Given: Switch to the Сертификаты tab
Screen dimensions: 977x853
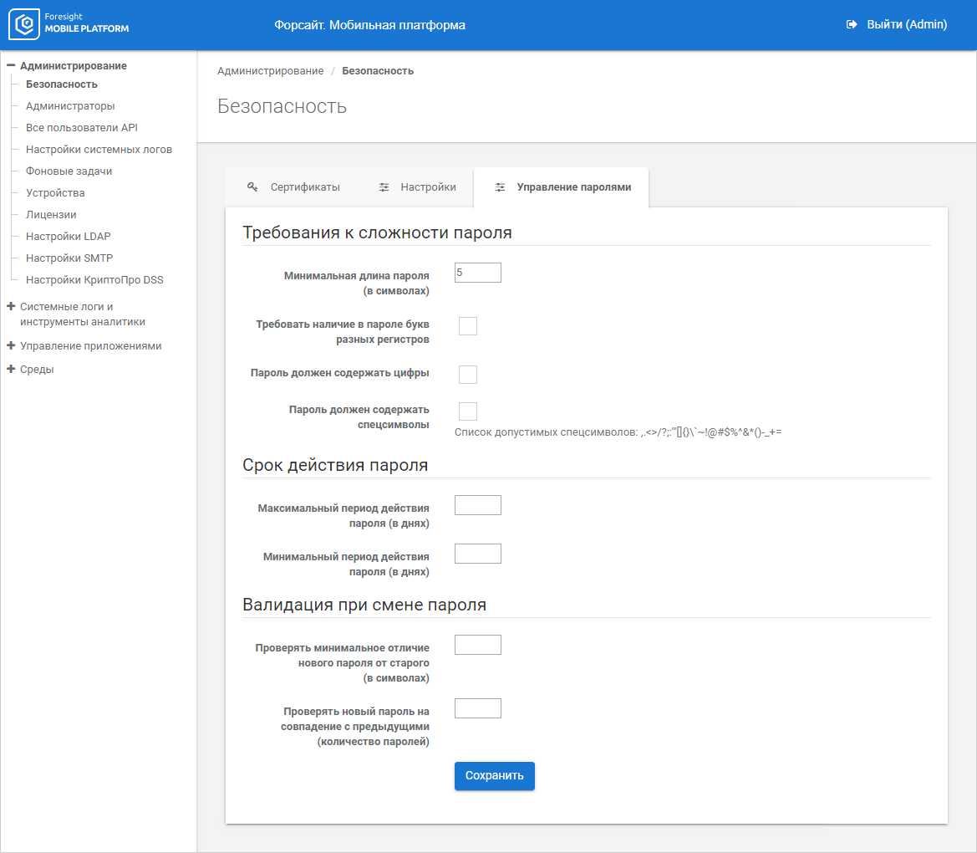Looking at the screenshot, I should point(304,187).
